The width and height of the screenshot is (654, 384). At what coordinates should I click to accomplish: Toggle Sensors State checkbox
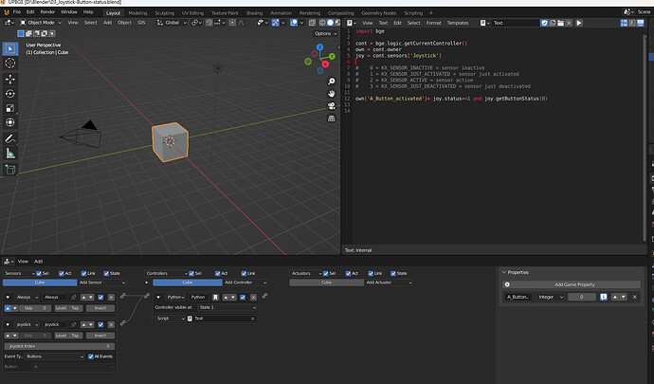pyautogui.click(x=106, y=273)
